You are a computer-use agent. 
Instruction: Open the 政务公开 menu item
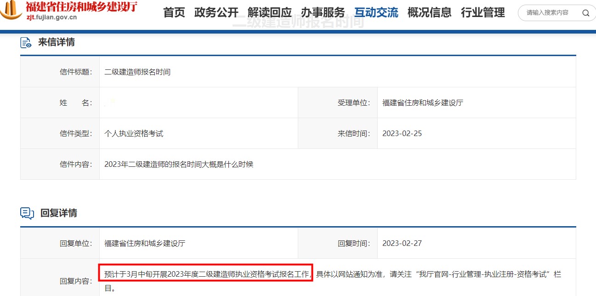pos(216,13)
